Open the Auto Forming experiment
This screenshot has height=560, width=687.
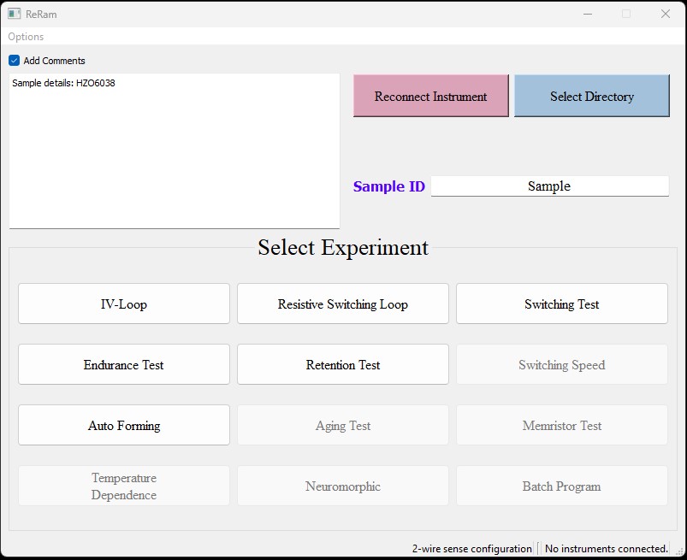coord(124,425)
